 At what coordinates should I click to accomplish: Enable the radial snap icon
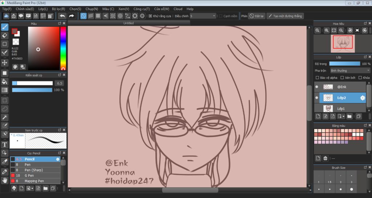click(x=113, y=16)
